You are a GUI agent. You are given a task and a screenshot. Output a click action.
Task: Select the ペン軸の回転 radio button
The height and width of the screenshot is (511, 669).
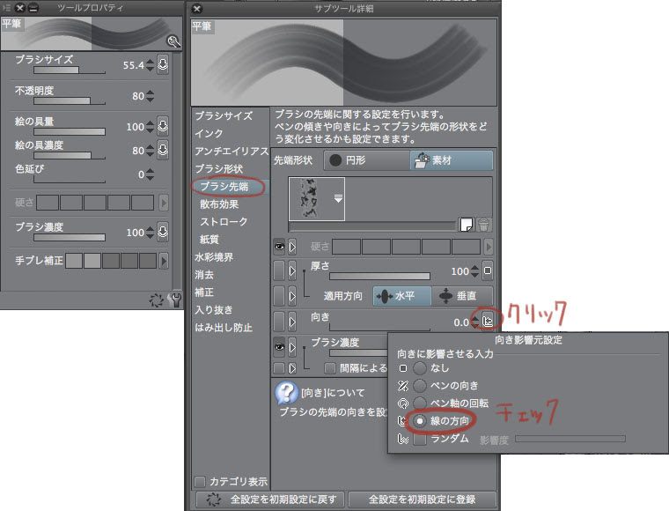point(420,403)
